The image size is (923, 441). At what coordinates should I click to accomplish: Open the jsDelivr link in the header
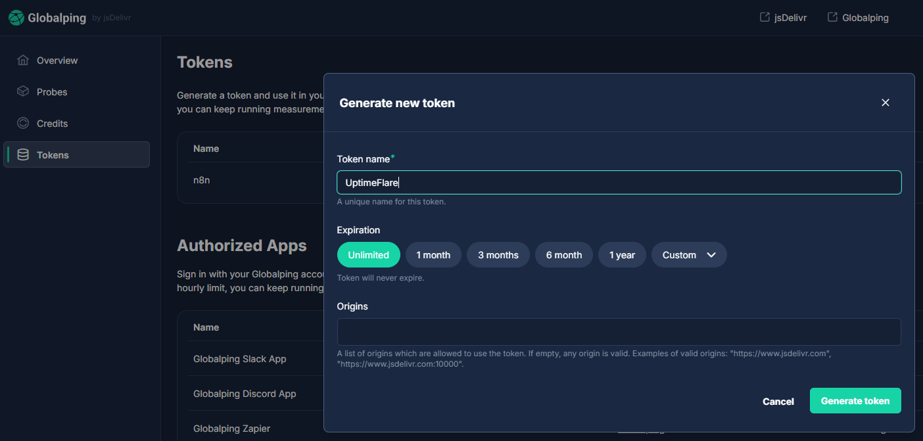(x=789, y=17)
